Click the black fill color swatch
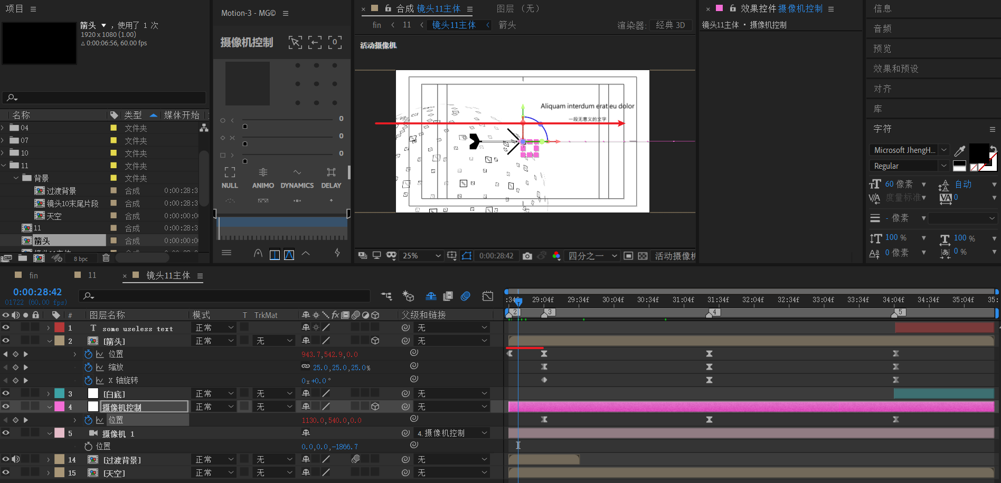Screen dimensions: 1001x483 978,153
